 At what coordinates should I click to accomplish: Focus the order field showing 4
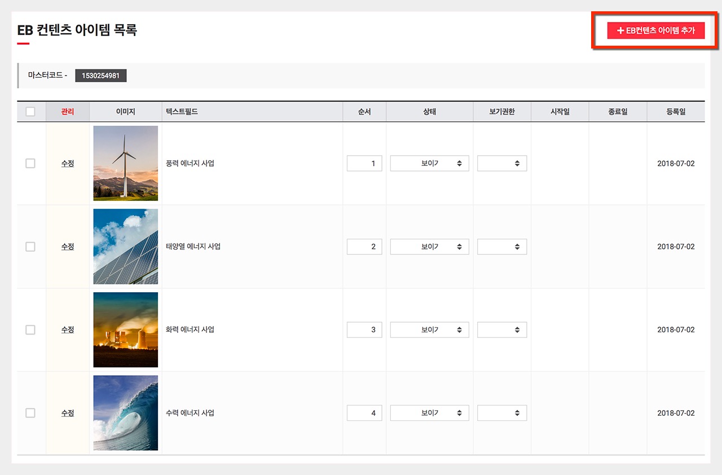[x=364, y=413]
